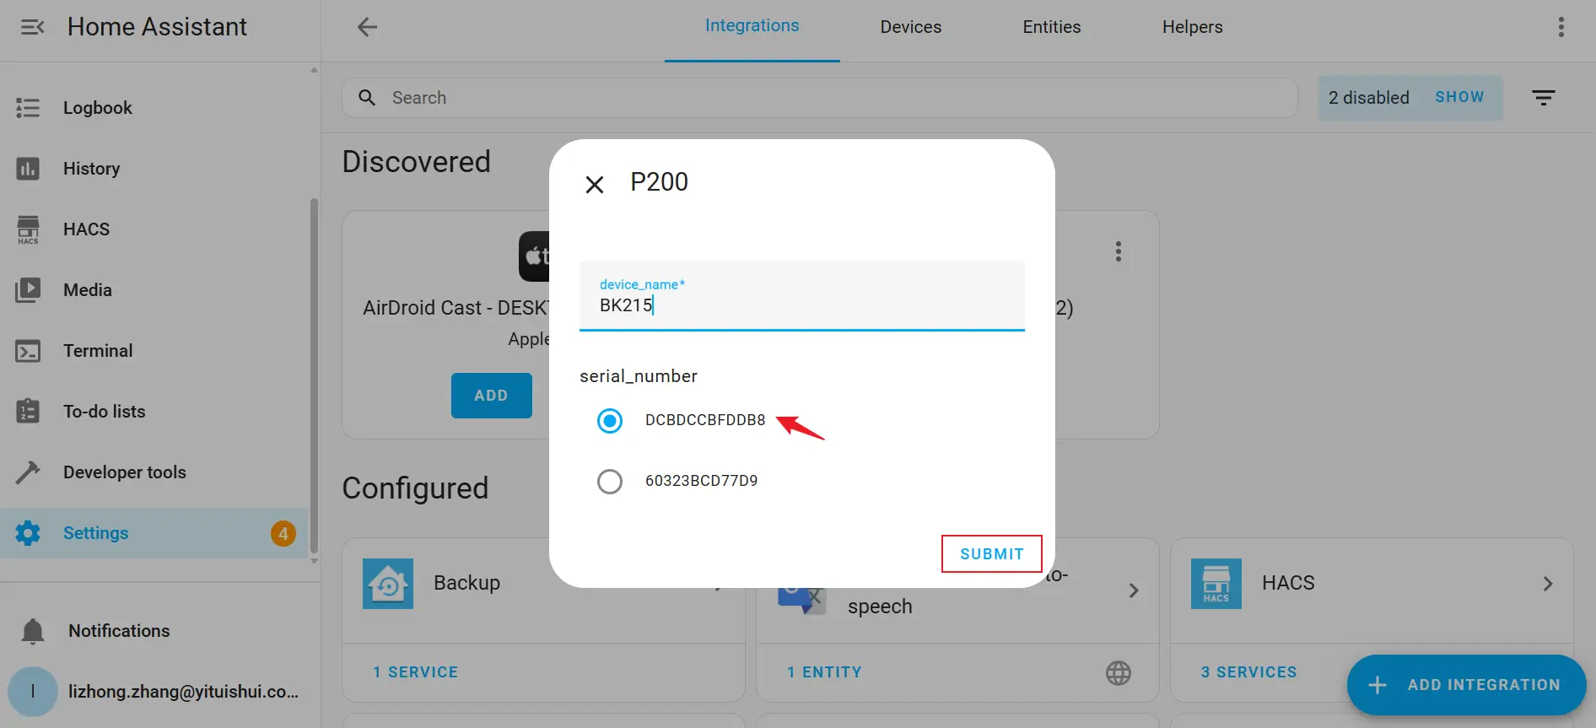
Task: Open the top-right overflow menu
Action: tap(1561, 27)
